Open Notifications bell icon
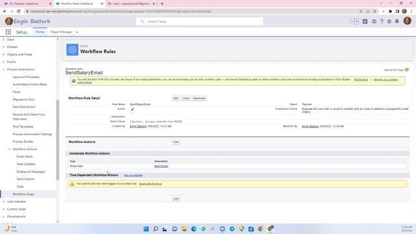 [x=397, y=21]
